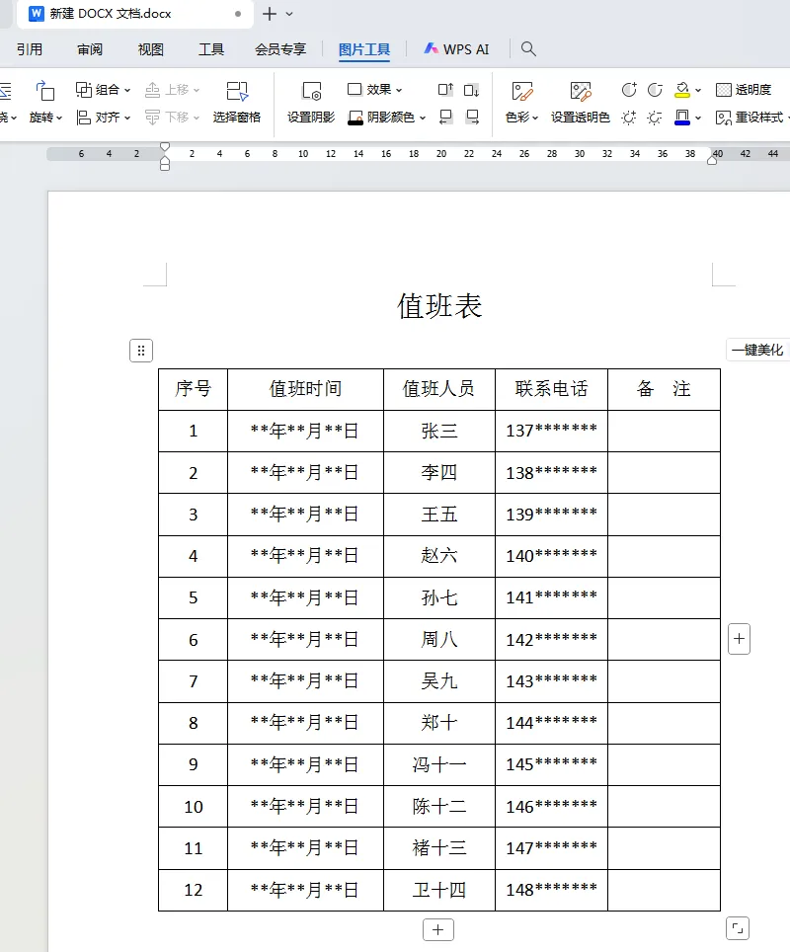Screen dimensions: 790x952
Task: Click the cell containing 张三
Action: [439, 432]
